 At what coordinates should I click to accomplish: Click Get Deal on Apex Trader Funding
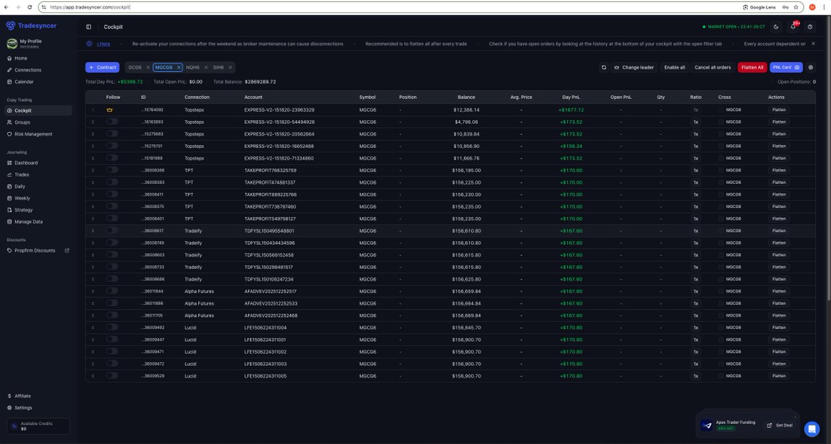pyautogui.click(x=778, y=425)
